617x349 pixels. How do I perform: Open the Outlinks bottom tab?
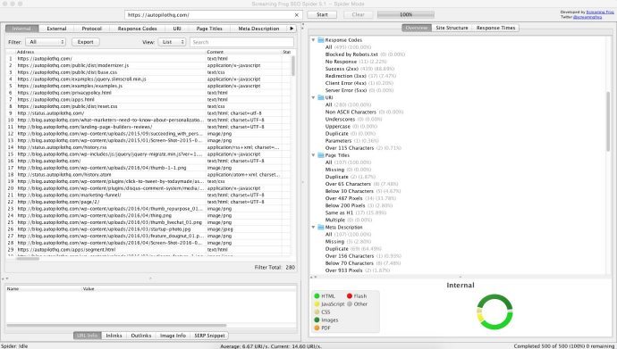point(141,336)
